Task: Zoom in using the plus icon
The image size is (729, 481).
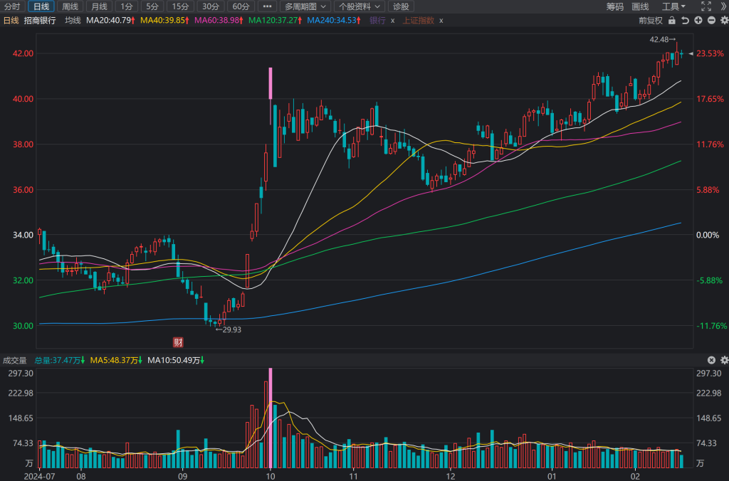Action: [698, 21]
